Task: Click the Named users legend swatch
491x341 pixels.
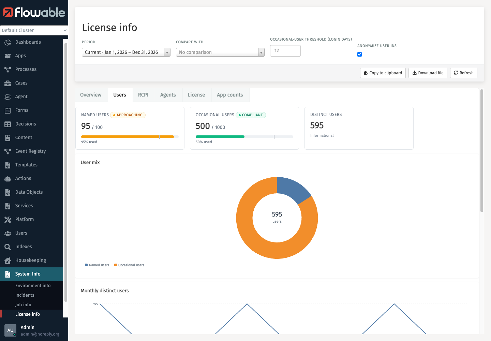Action: (x=86, y=265)
